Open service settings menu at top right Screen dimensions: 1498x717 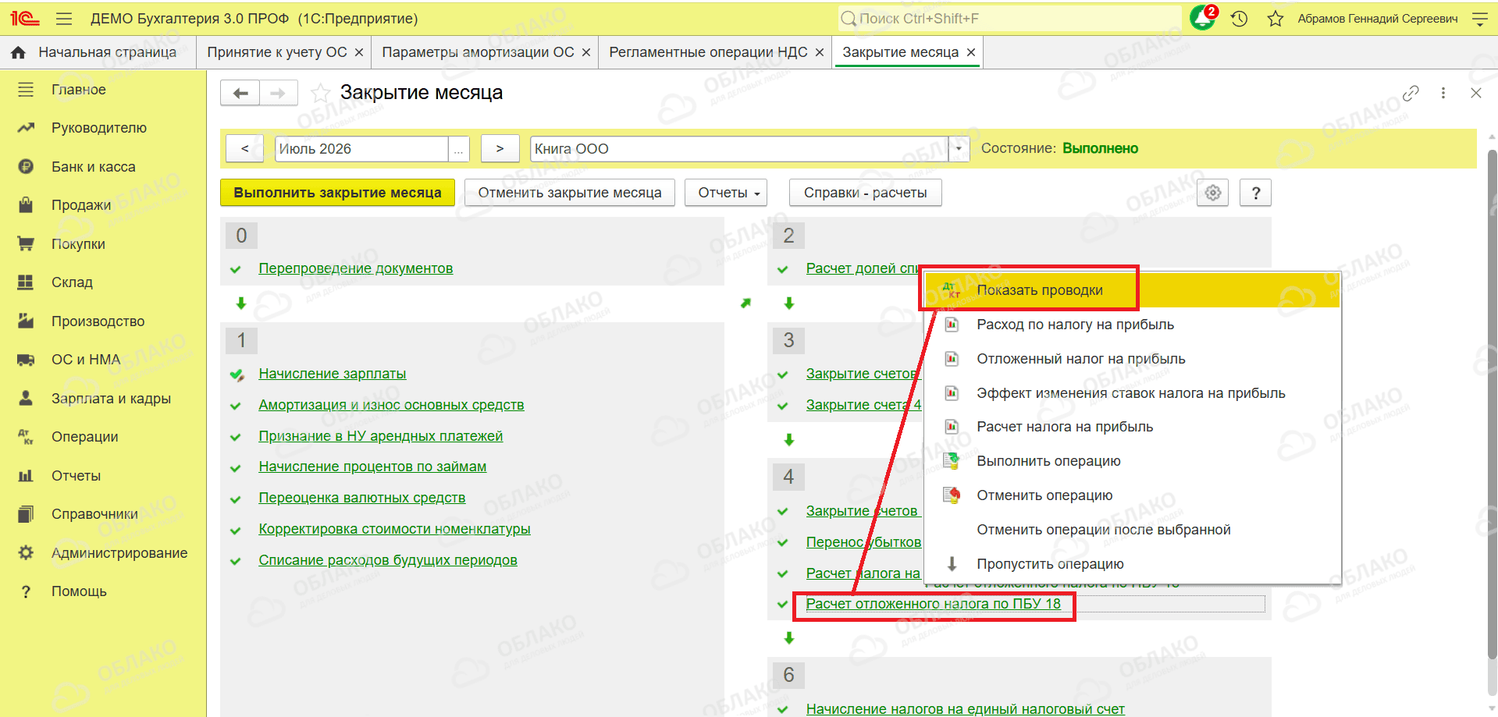click(1479, 19)
